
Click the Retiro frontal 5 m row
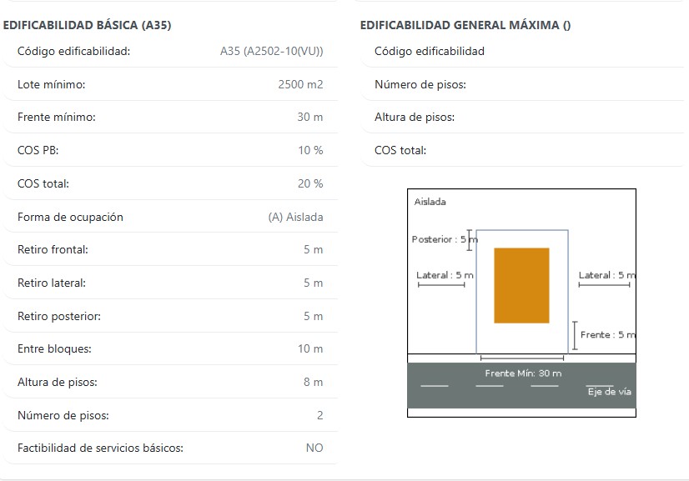(170, 249)
